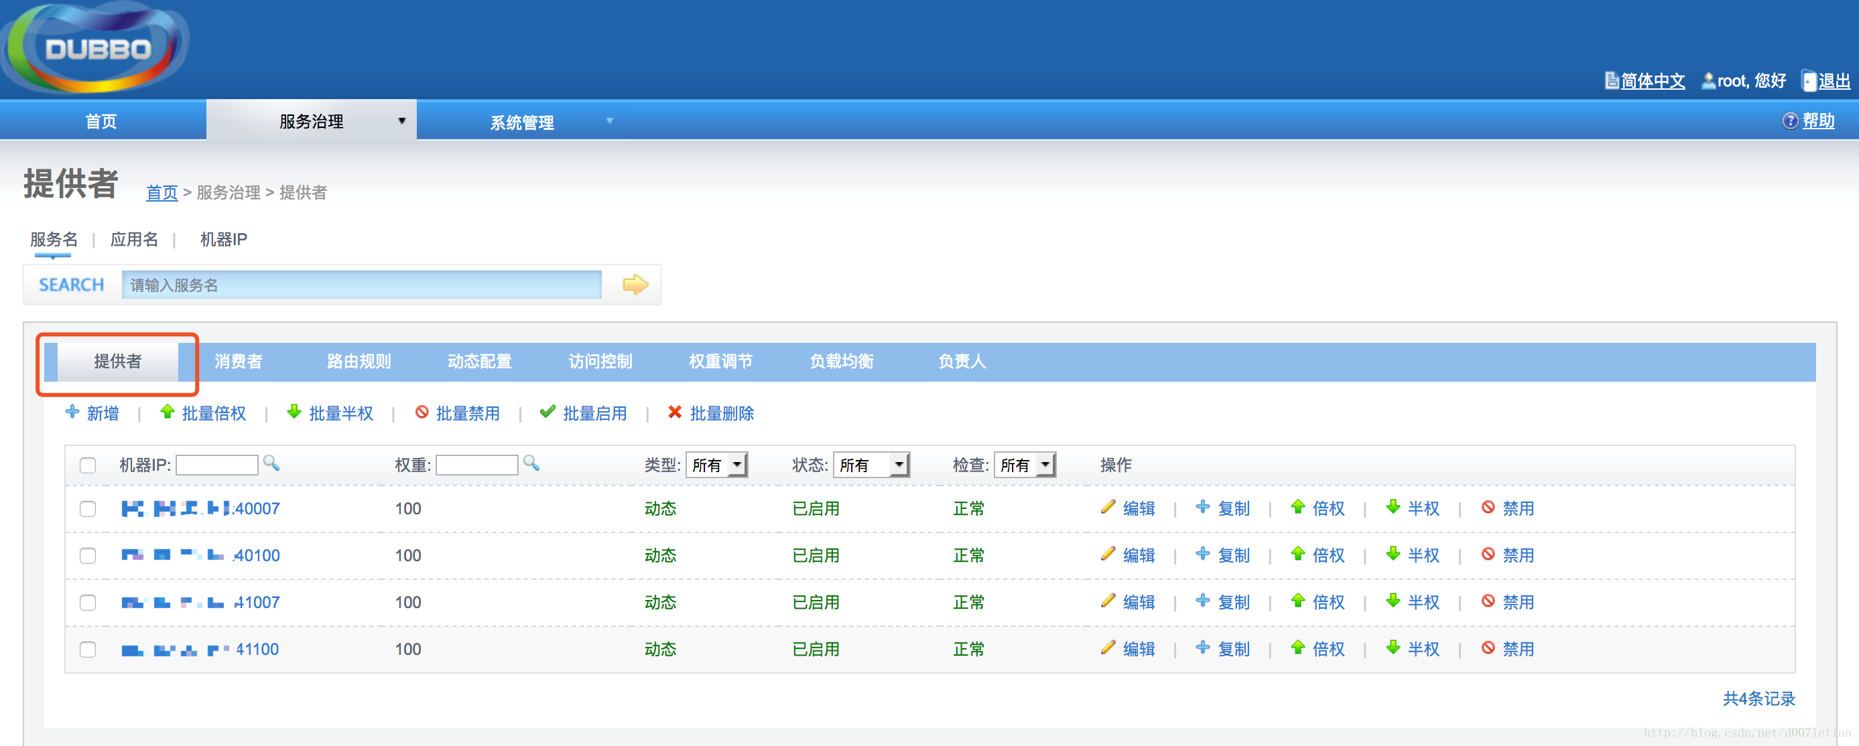This screenshot has width=1859, height=746.
Task: Click the 倍权 up arrow in the 40007 row
Action: (x=1297, y=507)
